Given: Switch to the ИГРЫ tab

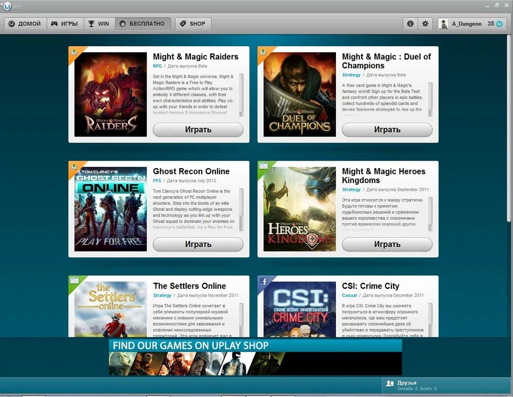Looking at the screenshot, I should click(x=65, y=24).
